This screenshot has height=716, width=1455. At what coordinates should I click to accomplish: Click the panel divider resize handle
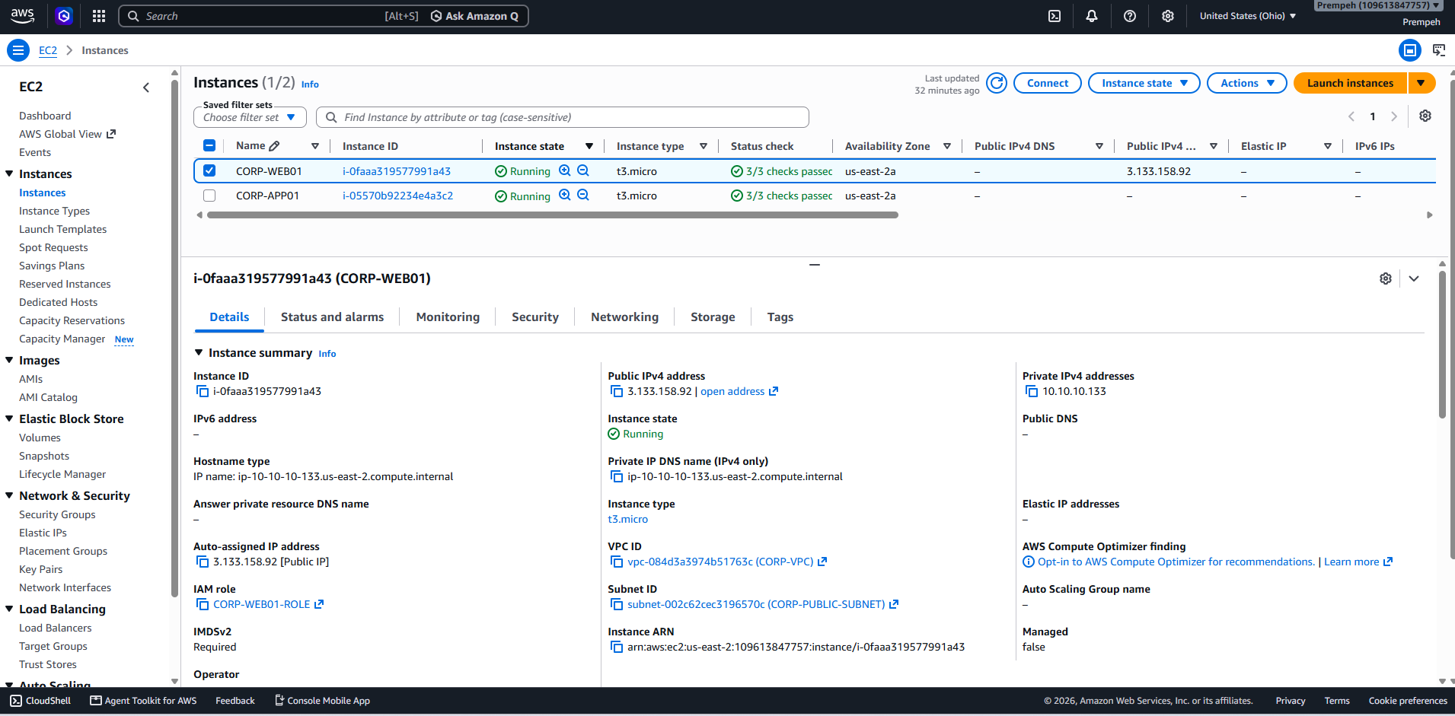tap(815, 264)
